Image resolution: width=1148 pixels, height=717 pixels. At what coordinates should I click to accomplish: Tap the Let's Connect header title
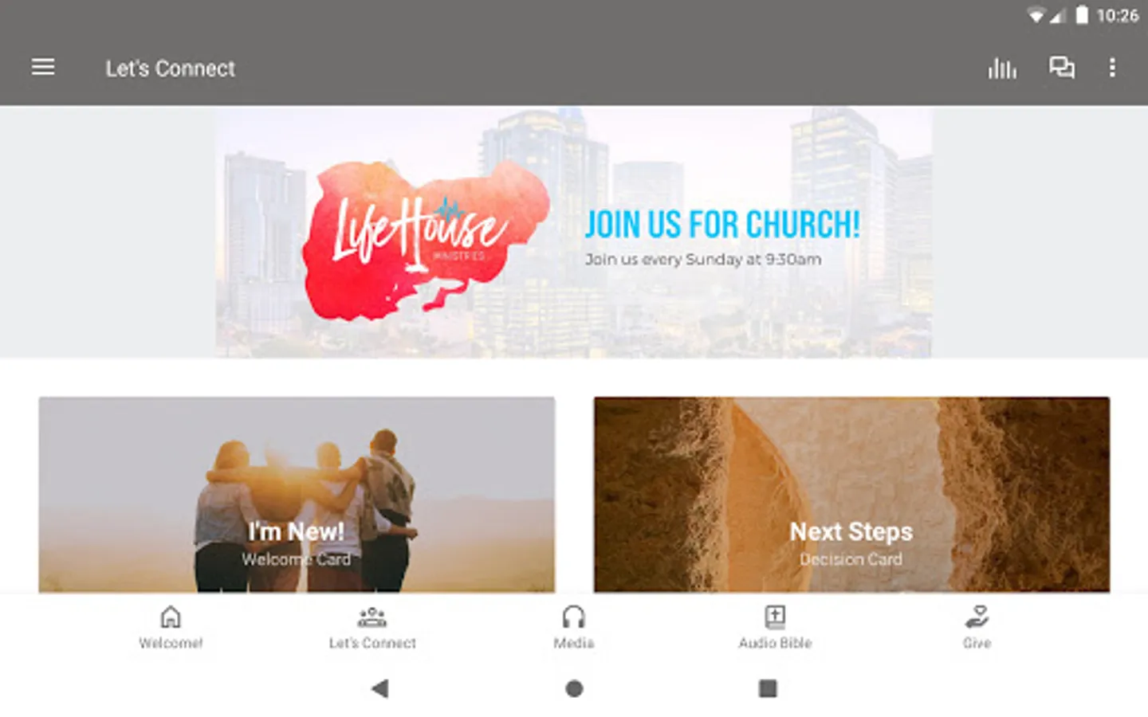coord(171,69)
